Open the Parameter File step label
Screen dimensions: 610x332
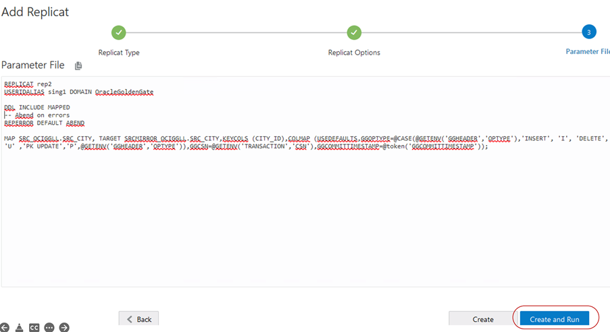[588, 51]
